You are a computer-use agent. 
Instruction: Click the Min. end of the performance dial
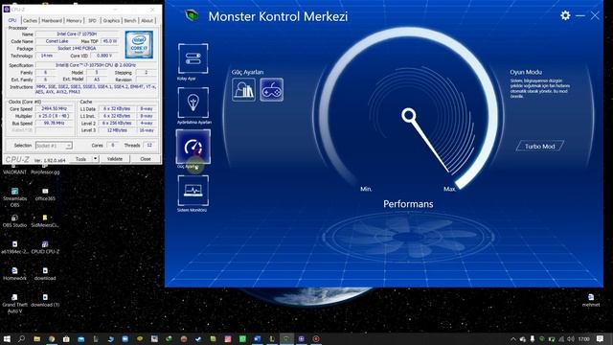pos(366,189)
